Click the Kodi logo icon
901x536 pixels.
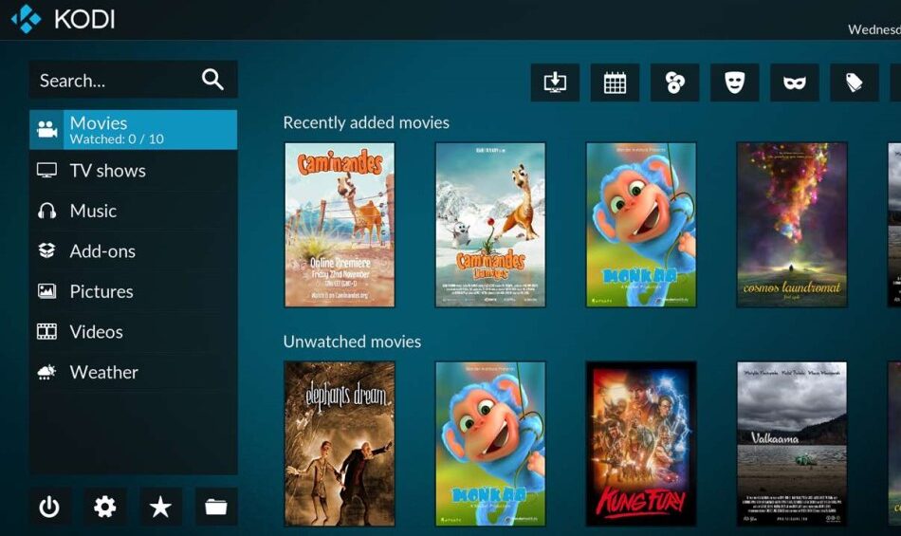pyautogui.click(x=27, y=18)
